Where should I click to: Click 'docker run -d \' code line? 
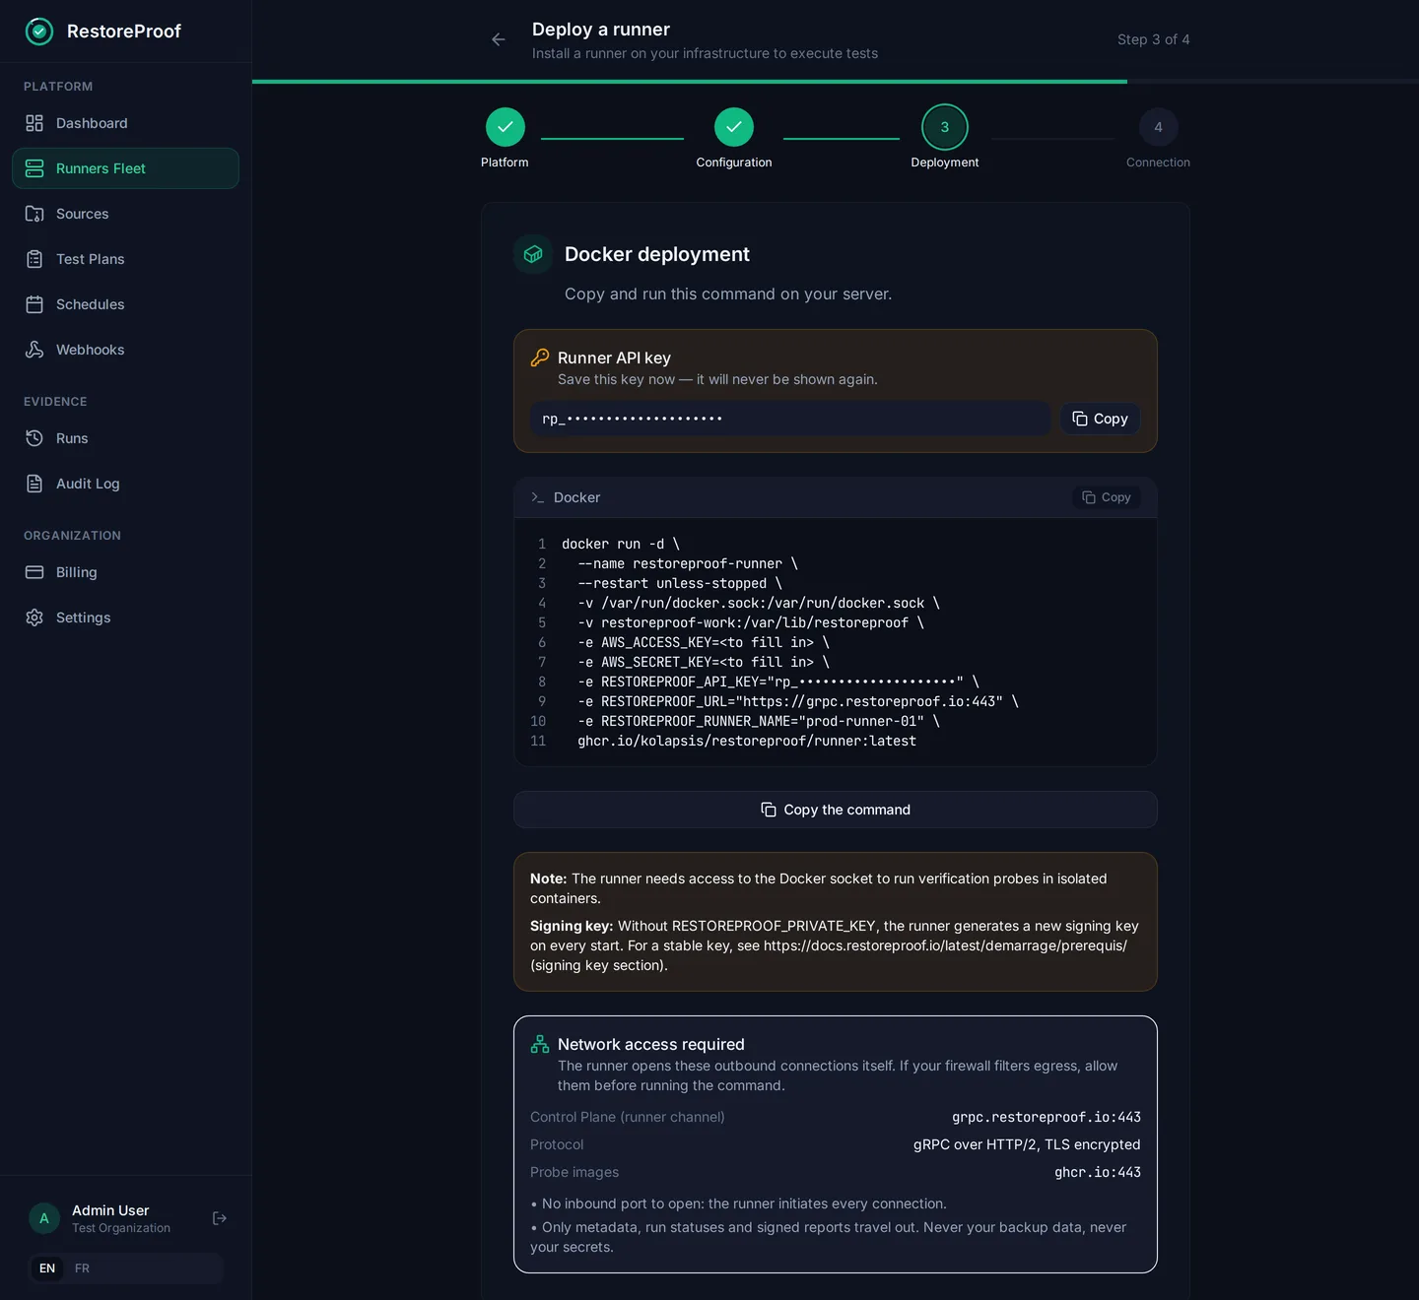click(621, 544)
